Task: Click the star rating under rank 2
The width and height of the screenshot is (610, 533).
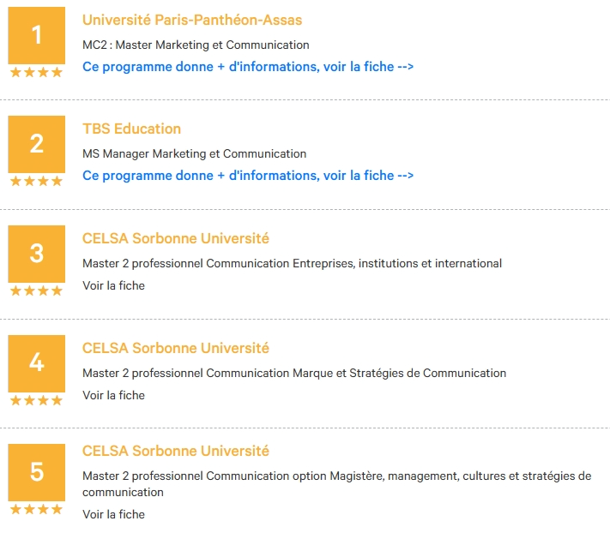Action: [36, 181]
